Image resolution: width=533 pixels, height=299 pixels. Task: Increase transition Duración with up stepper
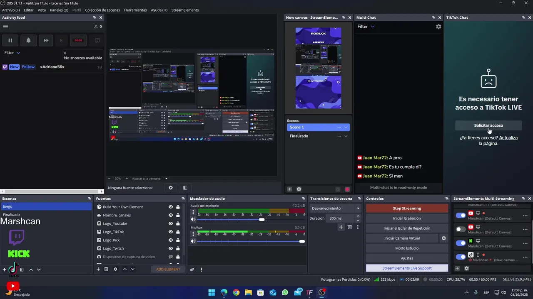[358, 216]
